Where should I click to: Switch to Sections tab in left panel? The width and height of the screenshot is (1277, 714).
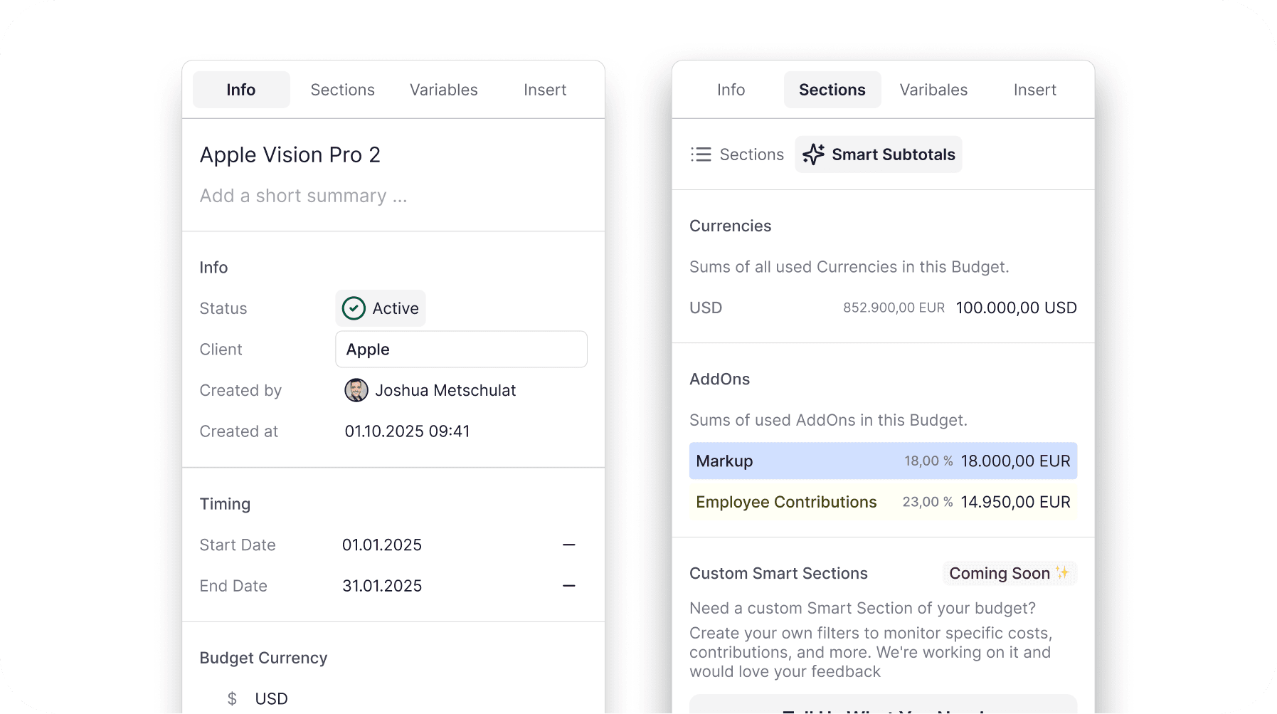pyautogui.click(x=342, y=90)
